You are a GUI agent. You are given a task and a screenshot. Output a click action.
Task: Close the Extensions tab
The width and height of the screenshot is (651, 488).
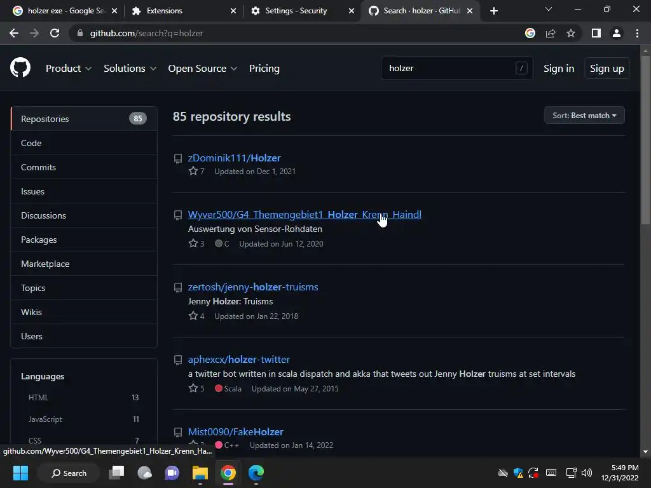click(233, 11)
